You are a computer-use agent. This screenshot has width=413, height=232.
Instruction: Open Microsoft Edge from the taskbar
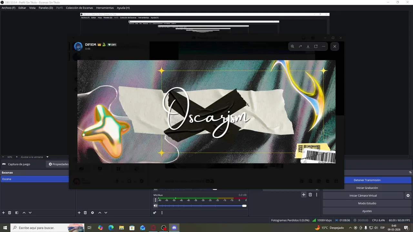[111, 228]
